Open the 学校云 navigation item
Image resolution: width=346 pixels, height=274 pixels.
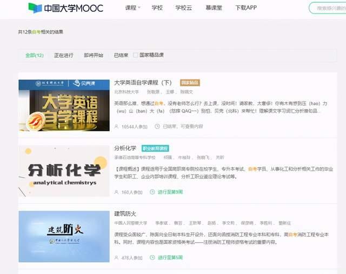click(x=184, y=8)
